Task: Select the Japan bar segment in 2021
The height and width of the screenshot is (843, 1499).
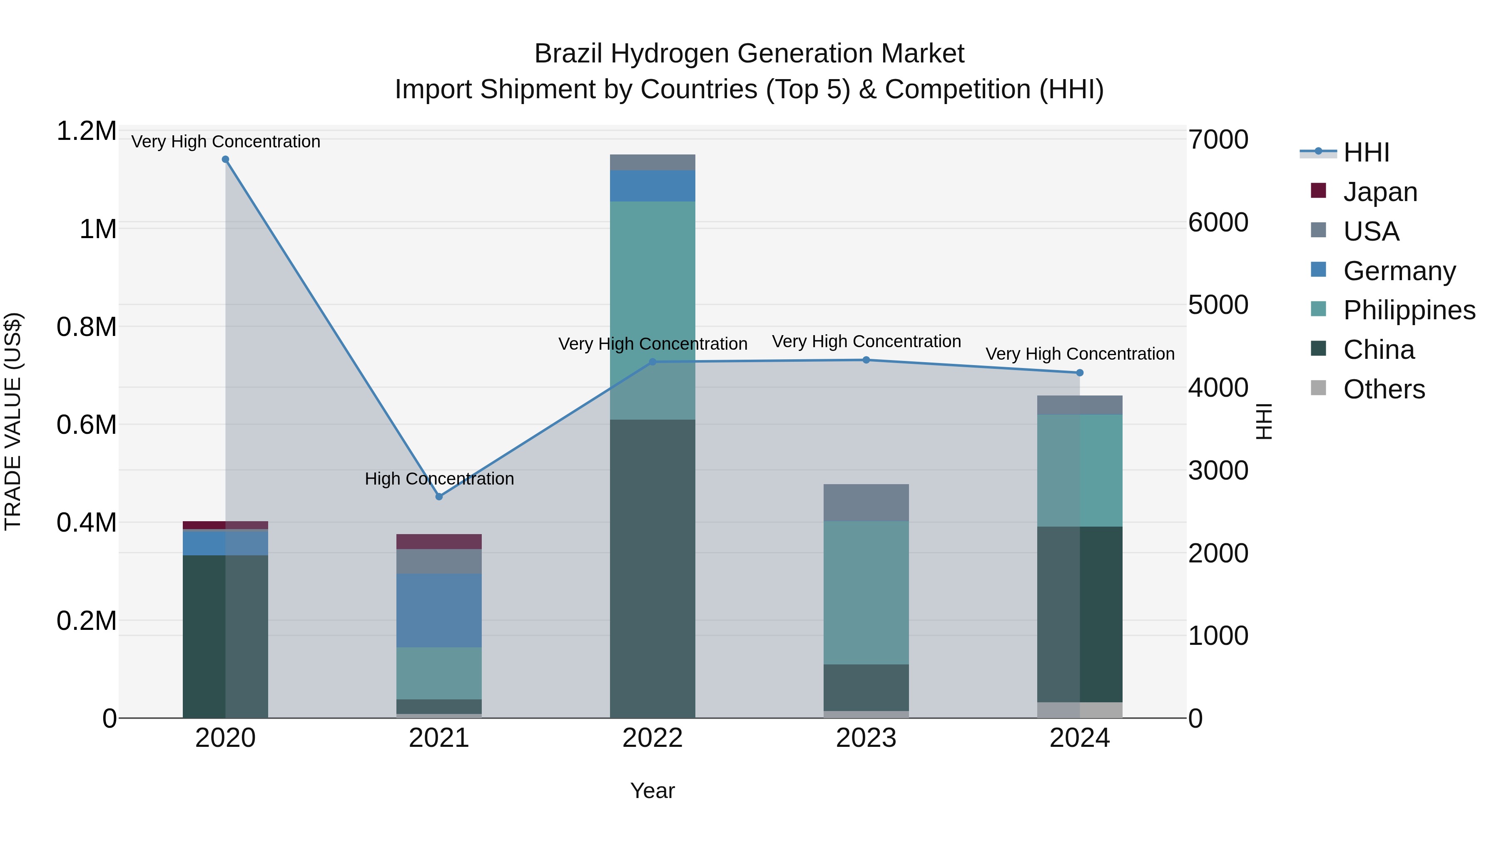Action: click(439, 542)
